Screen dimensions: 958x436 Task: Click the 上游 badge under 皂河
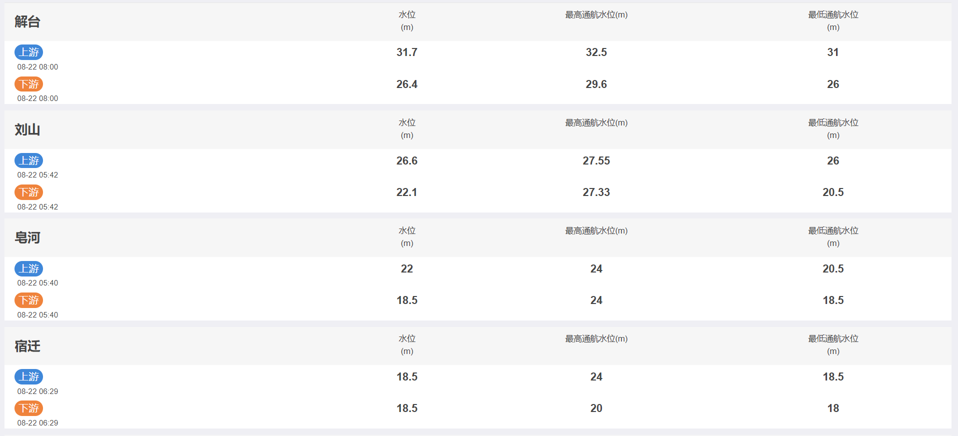tap(28, 268)
